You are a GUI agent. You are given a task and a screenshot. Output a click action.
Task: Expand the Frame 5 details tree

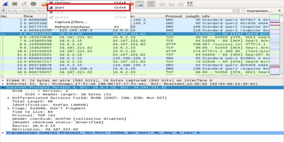3,80
